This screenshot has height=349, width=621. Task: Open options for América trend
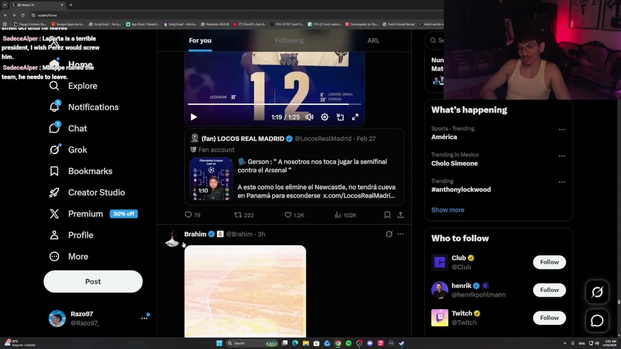tap(561, 129)
